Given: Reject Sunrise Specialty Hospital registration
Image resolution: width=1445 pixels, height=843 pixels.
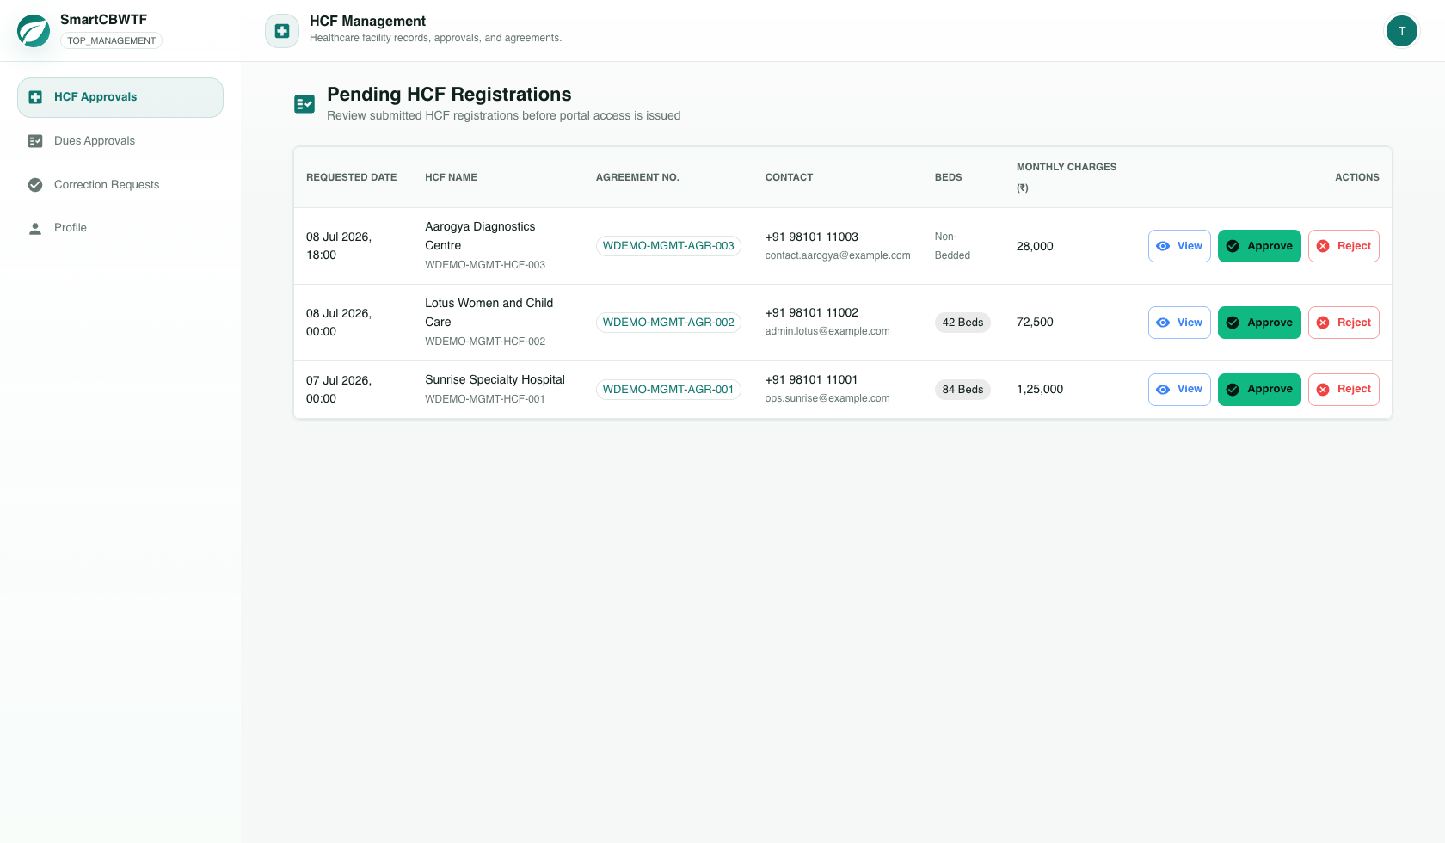Looking at the screenshot, I should 1344,390.
